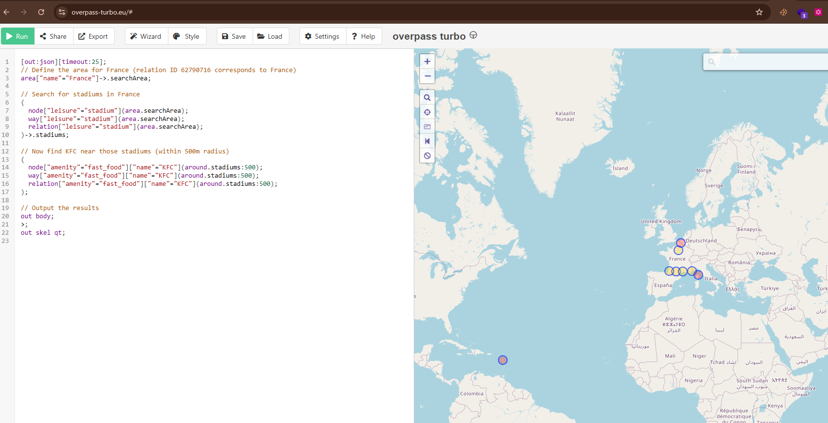The width and height of the screenshot is (828, 423).
Task: Open the cookie extension icon
Action: point(783,12)
